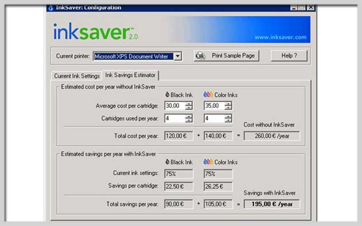
Task: Decrease Color Inks cartridges used per year
Action: (228, 120)
